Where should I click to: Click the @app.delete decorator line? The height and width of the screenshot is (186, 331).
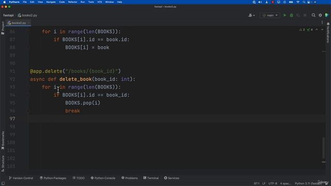(x=76, y=71)
